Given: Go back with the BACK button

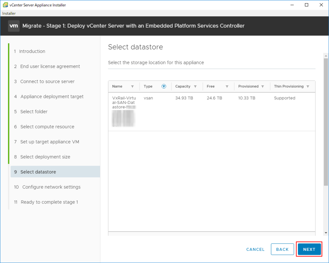Looking at the screenshot, I should click(x=282, y=249).
